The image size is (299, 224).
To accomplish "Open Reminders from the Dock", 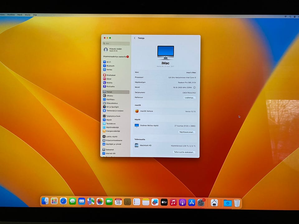I will 136,202.
